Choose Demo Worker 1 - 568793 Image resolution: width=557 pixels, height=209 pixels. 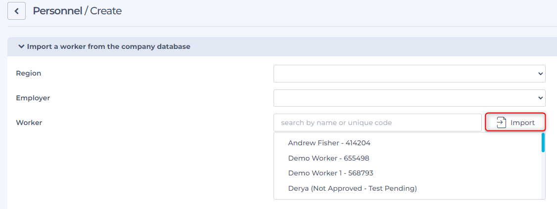coord(330,173)
